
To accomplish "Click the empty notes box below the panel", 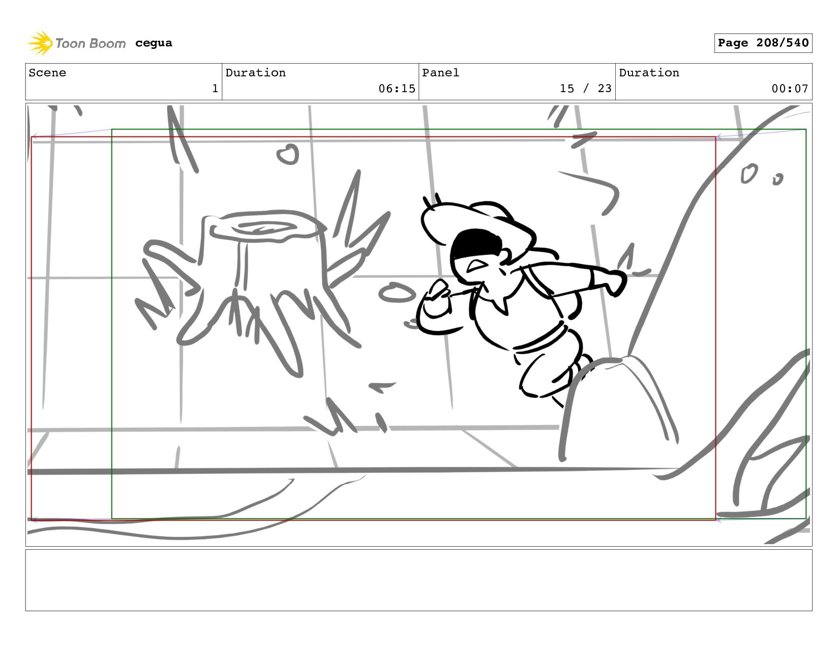I will (419, 580).
